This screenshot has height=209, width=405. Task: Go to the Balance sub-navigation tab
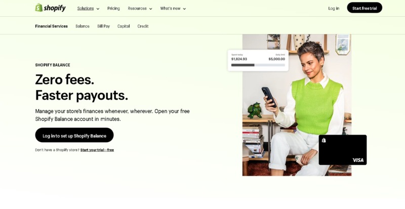click(x=83, y=26)
